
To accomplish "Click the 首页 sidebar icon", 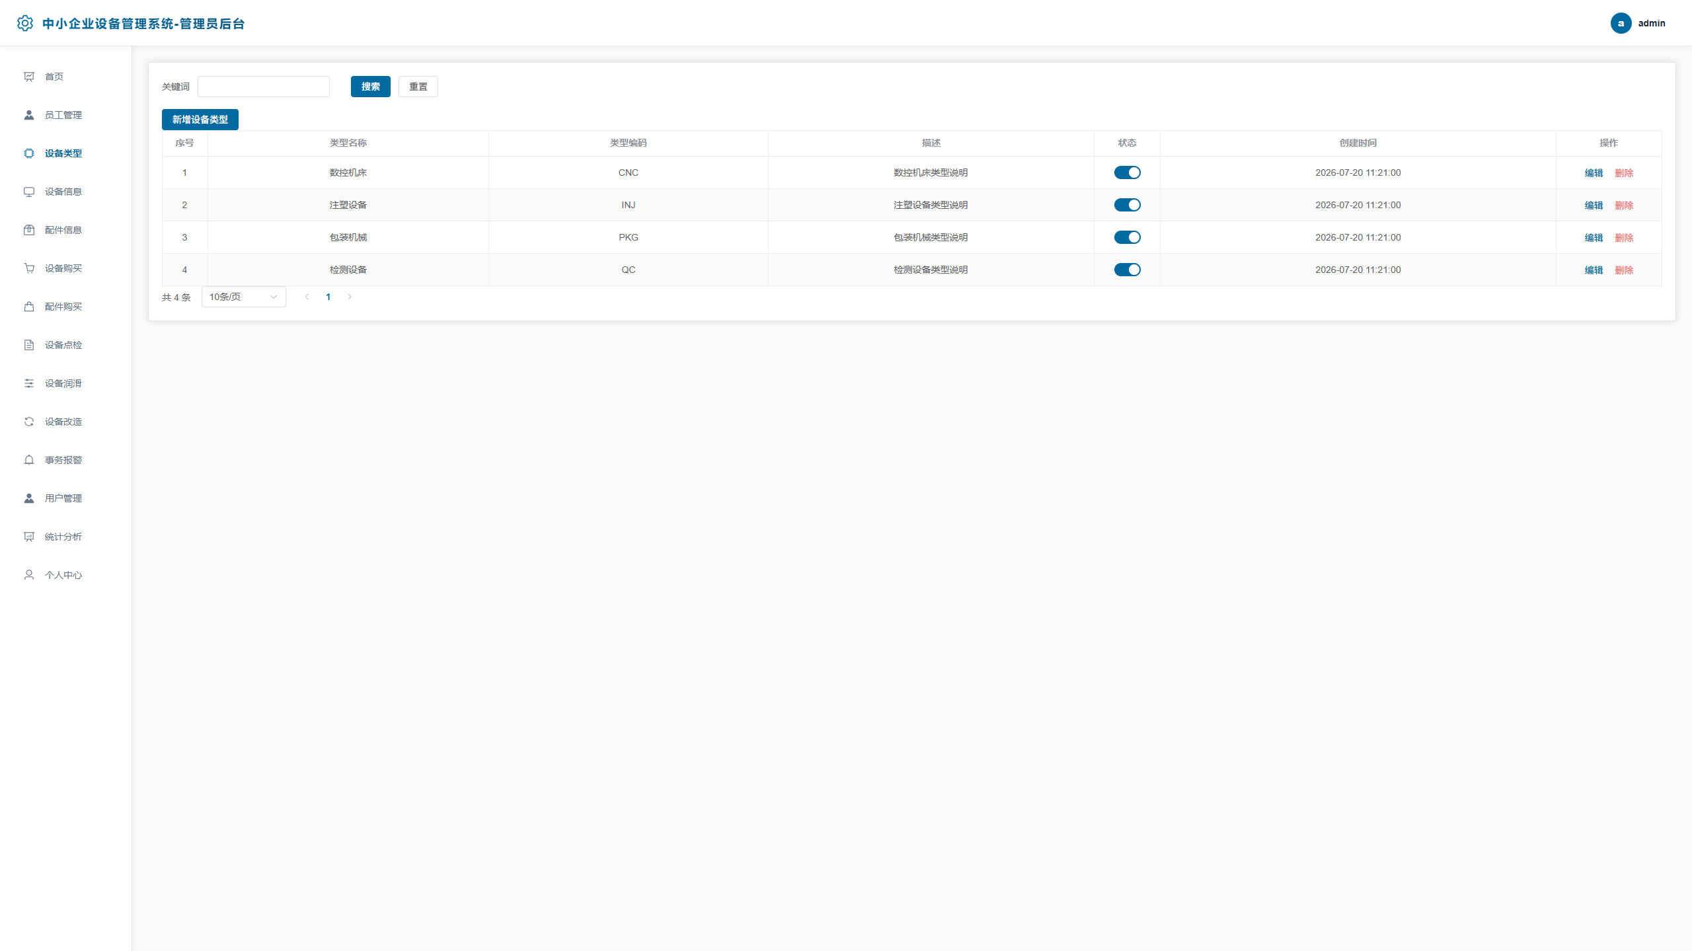I will coord(29,77).
